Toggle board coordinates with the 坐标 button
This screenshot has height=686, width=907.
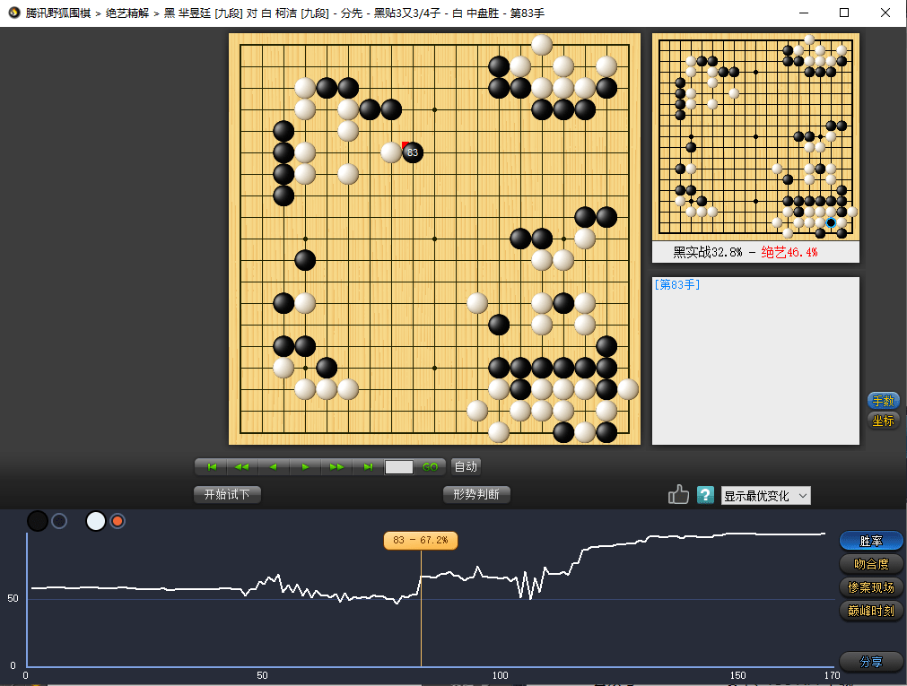883,421
